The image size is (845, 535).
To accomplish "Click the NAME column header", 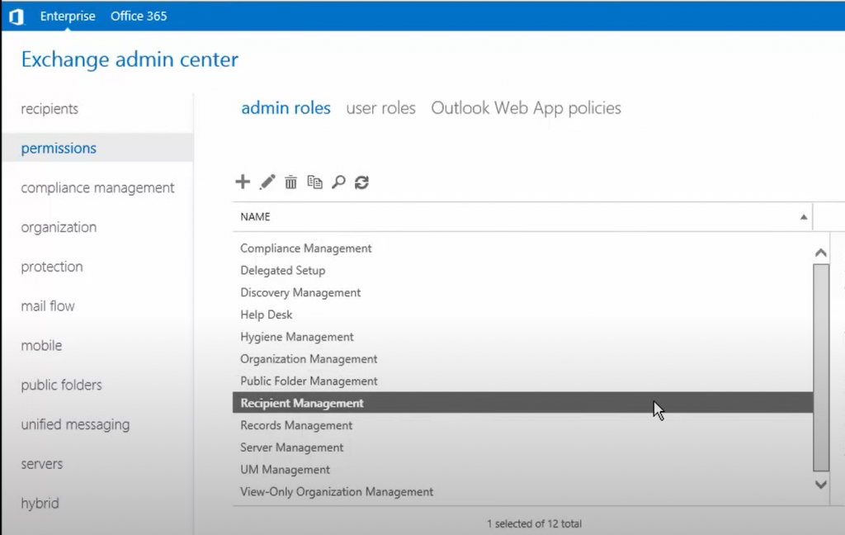I will click(x=522, y=217).
